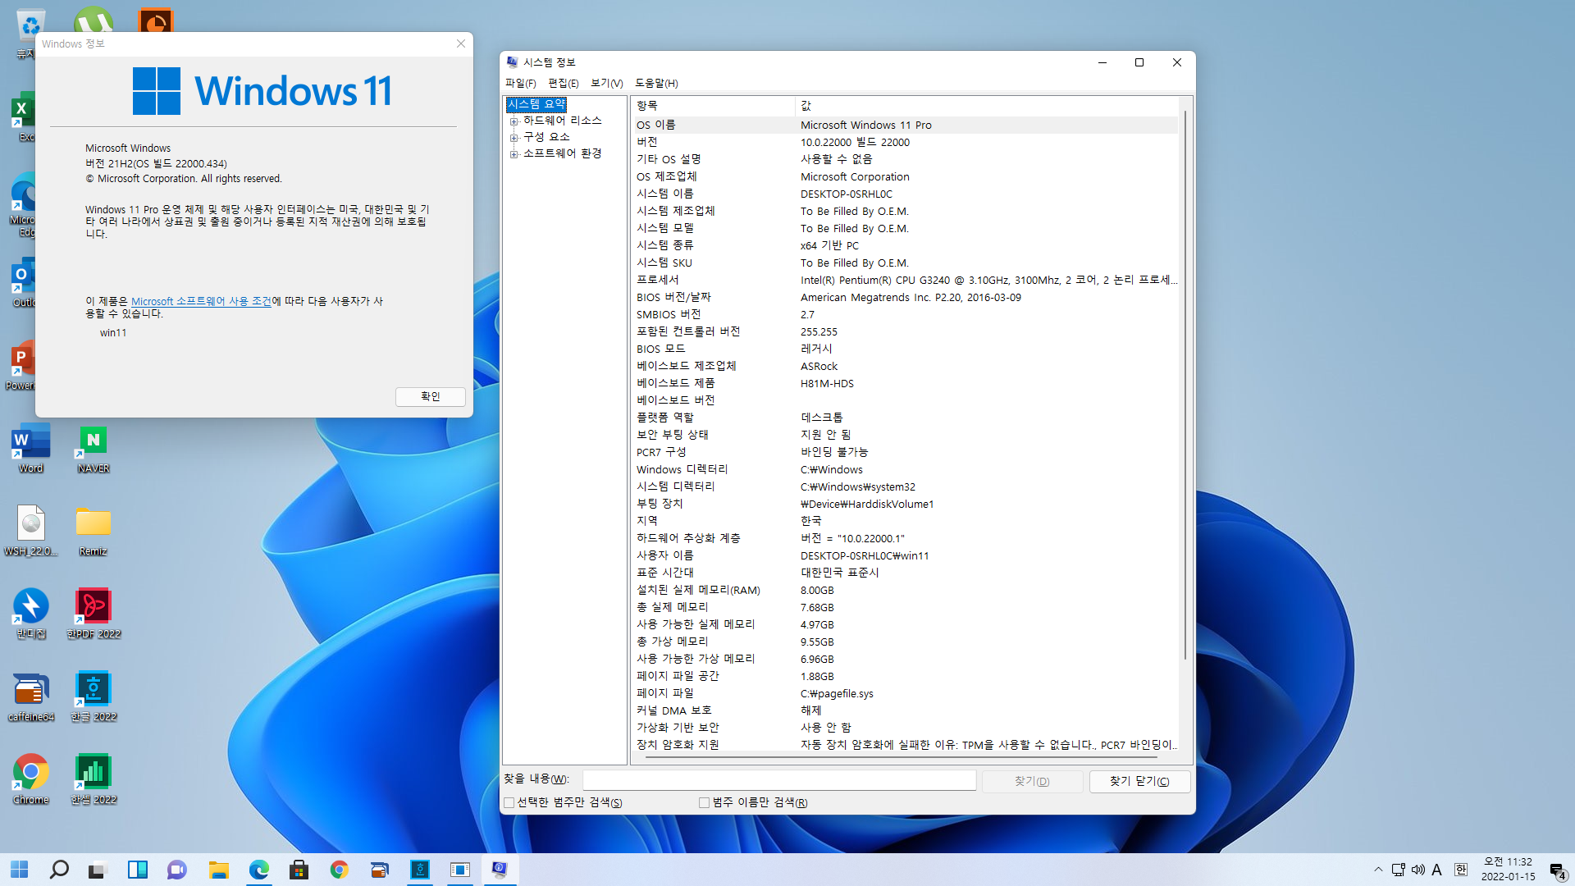Image resolution: width=1575 pixels, height=886 pixels.
Task: Open the Word desktop shortcut
Action: [31, 448]
